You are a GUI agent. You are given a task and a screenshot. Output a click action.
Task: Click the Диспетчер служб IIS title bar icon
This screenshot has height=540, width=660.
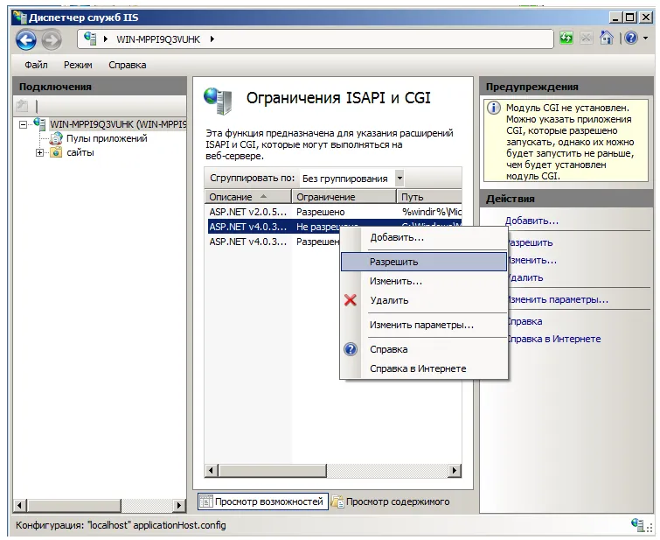tap(19, 18)
